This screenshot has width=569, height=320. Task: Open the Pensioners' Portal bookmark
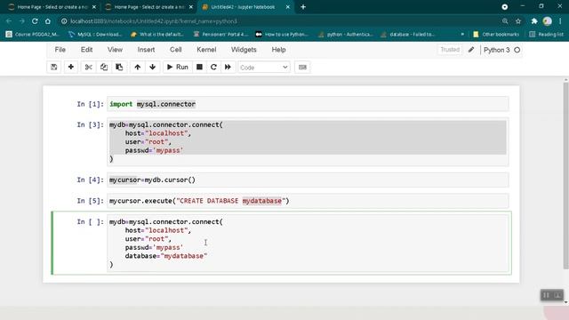(x=220, y=35)
